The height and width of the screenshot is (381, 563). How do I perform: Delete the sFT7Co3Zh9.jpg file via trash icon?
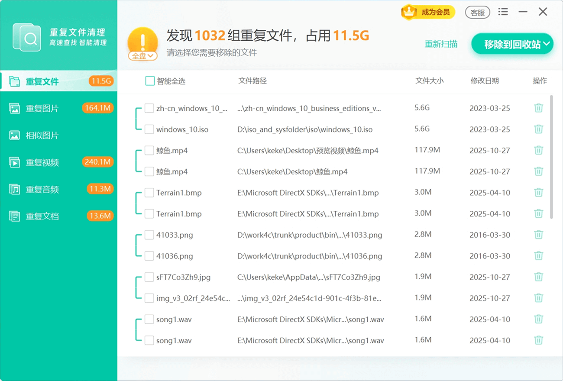pyautogui.click(x=538, y=277)
